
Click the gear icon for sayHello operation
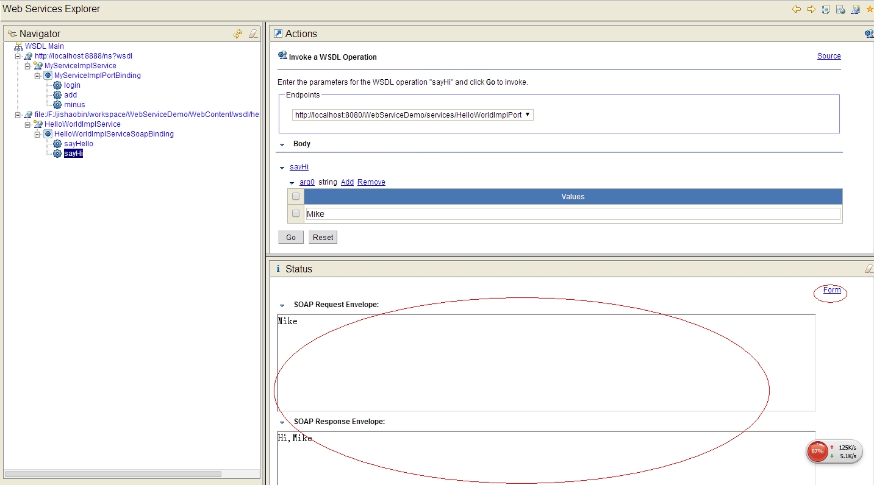click(57, 144)
